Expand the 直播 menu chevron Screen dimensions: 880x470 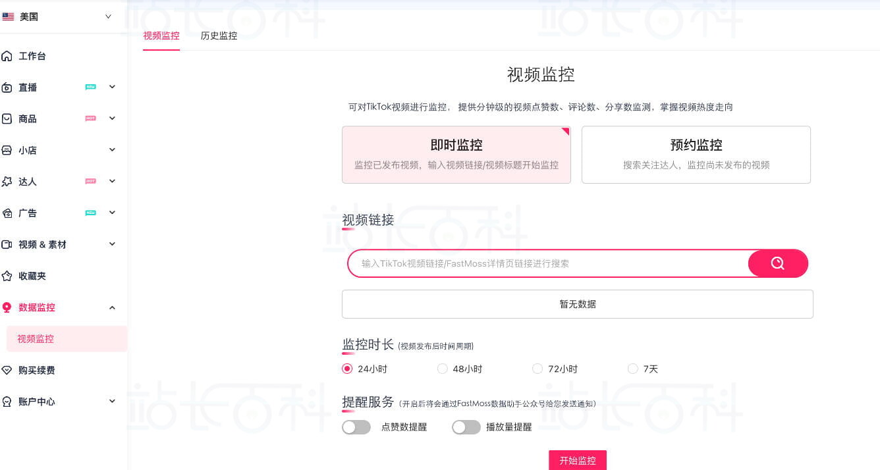point(112,87)
